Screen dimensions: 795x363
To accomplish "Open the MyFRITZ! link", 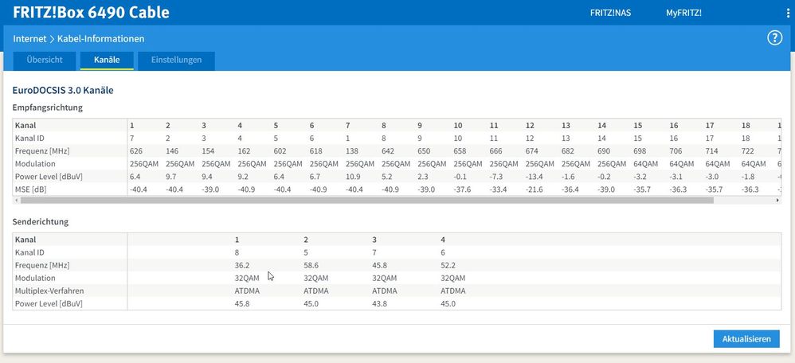I will point(684,14).
